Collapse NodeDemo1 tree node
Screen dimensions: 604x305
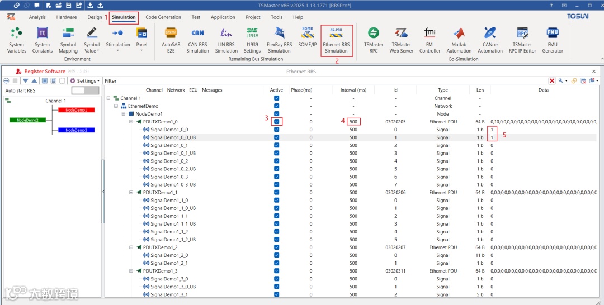124,114
